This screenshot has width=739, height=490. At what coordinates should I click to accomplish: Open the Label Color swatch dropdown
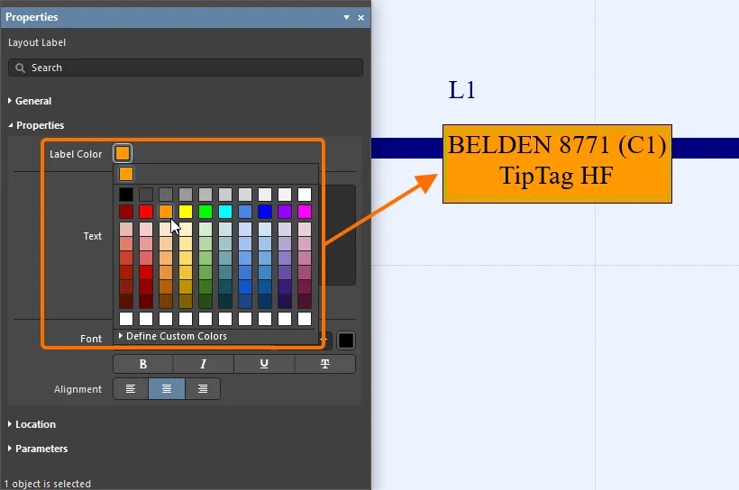(x=123, y=153)
